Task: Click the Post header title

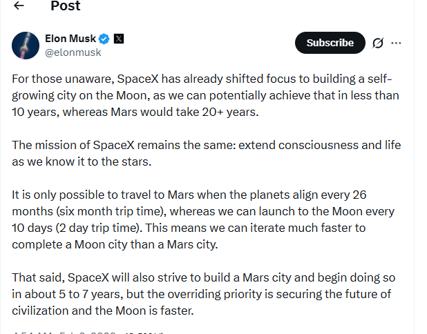Action: tap(65, 6)
